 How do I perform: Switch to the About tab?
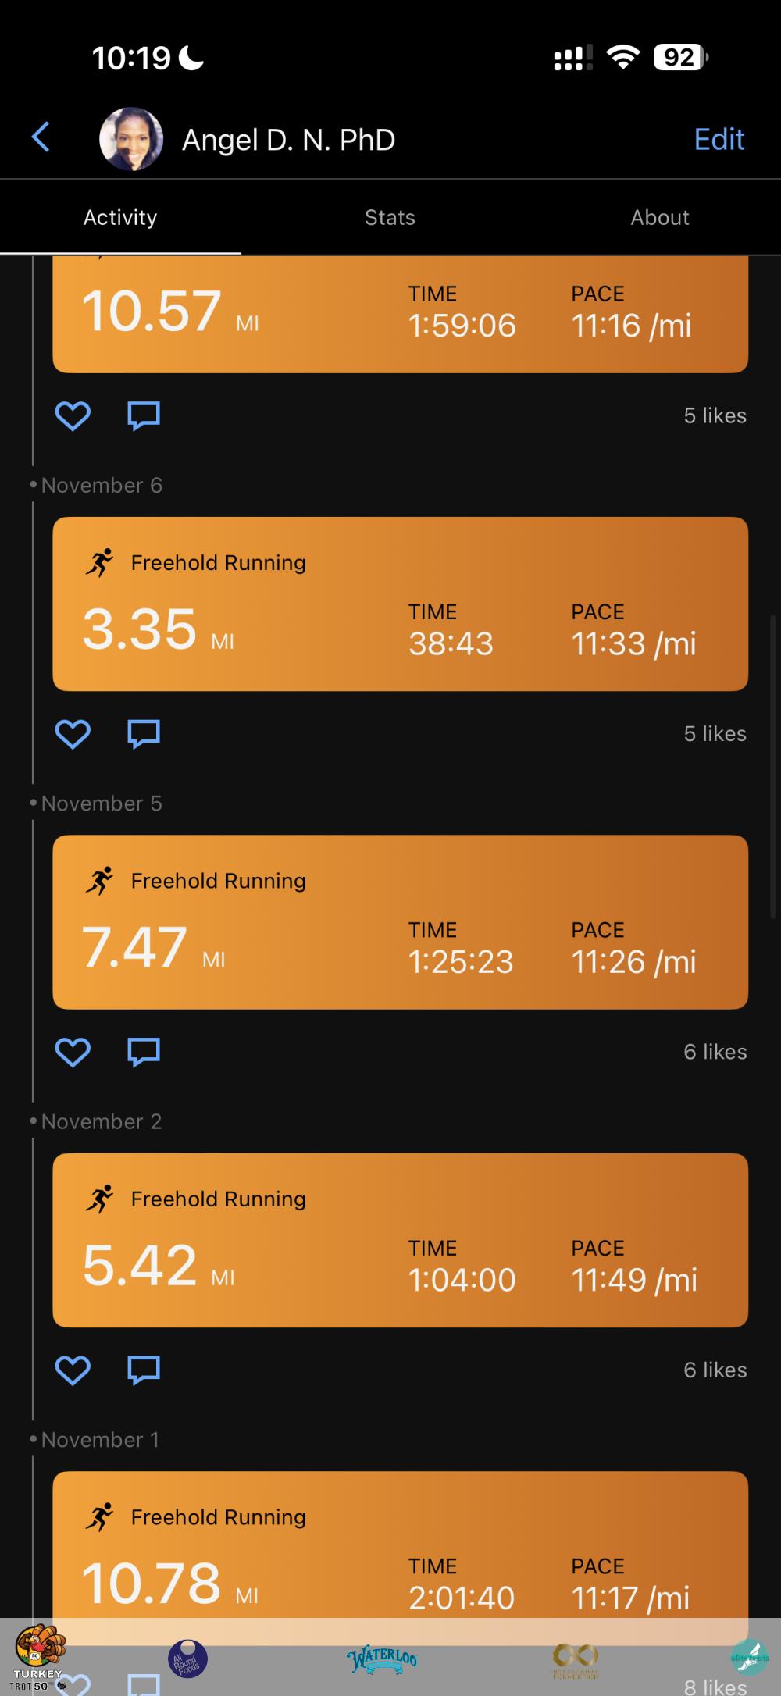pyautogui.click(x=659, y=217)
